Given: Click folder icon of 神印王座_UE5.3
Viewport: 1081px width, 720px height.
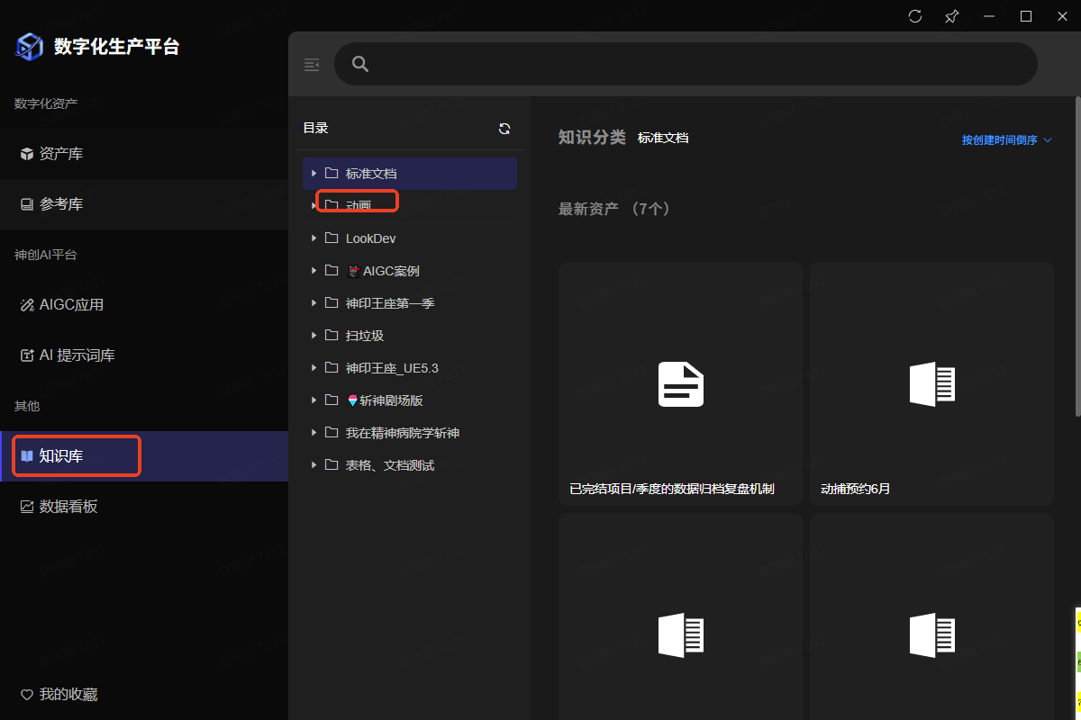Looking at the screenshot, I should pos(332,367).
